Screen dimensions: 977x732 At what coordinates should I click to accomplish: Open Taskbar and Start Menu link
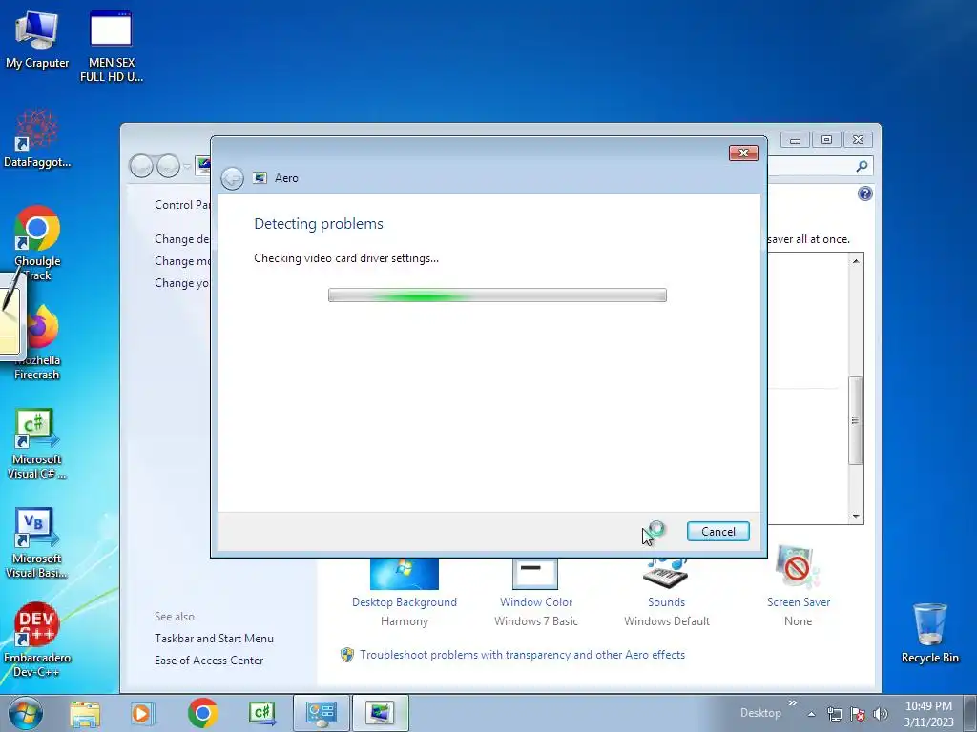pos(214,638)
